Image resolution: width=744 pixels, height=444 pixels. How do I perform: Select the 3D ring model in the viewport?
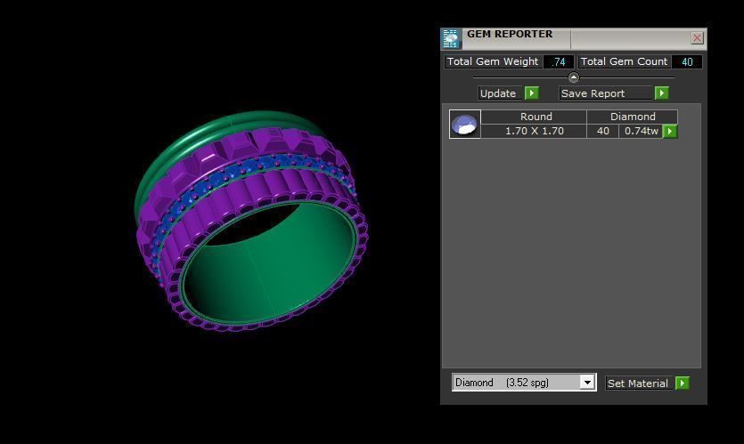[251, 221]
